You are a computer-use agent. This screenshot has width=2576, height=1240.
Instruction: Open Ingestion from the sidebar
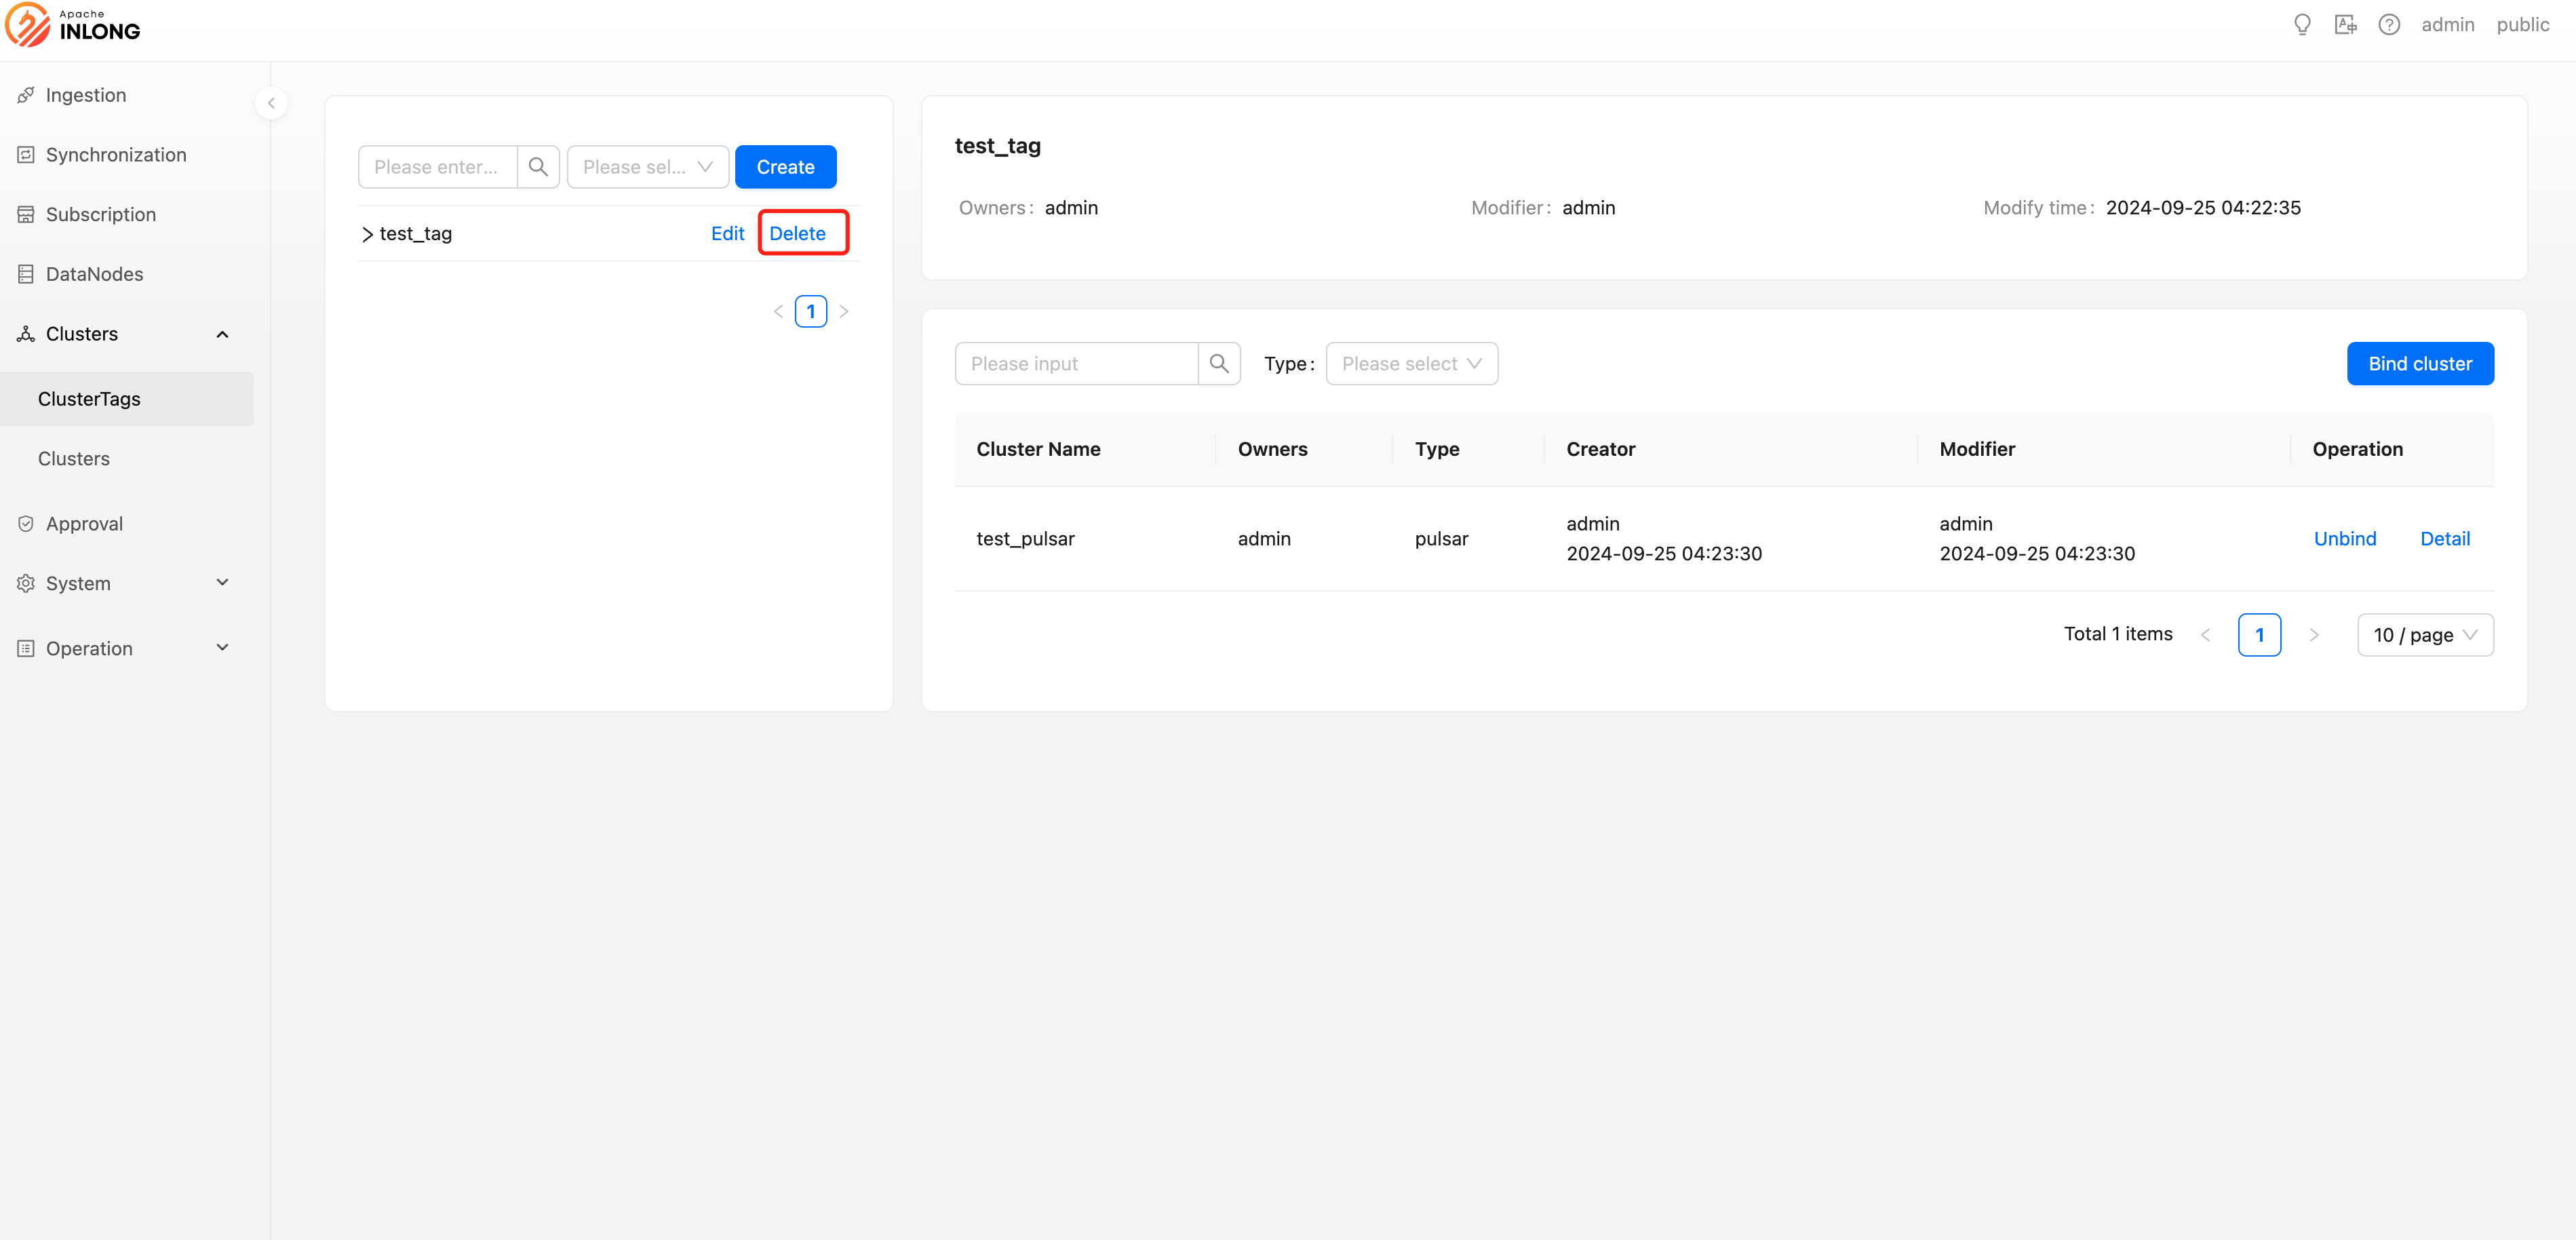(86, 95)
